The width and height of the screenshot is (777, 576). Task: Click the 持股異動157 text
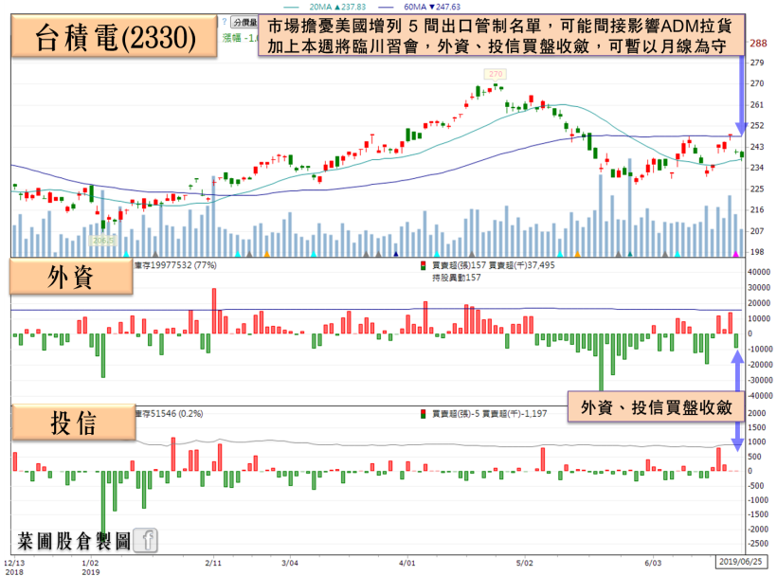tap(457, 278)
